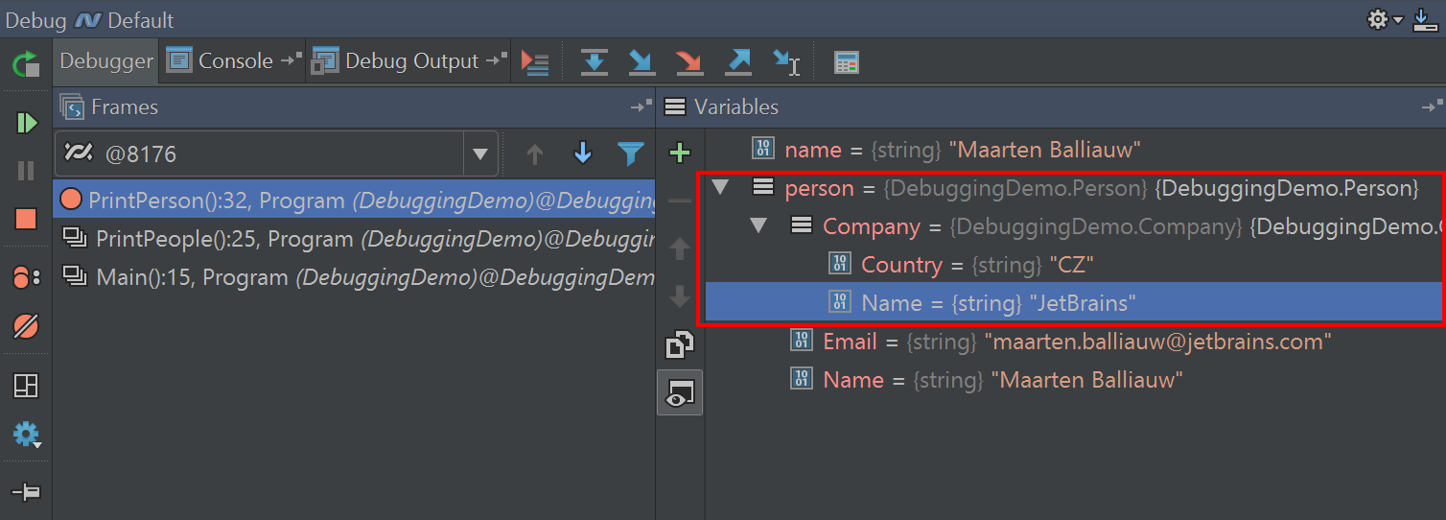Restore the Frames panel layout arrow
The image size is (1446, 520).
pos(640,107)
